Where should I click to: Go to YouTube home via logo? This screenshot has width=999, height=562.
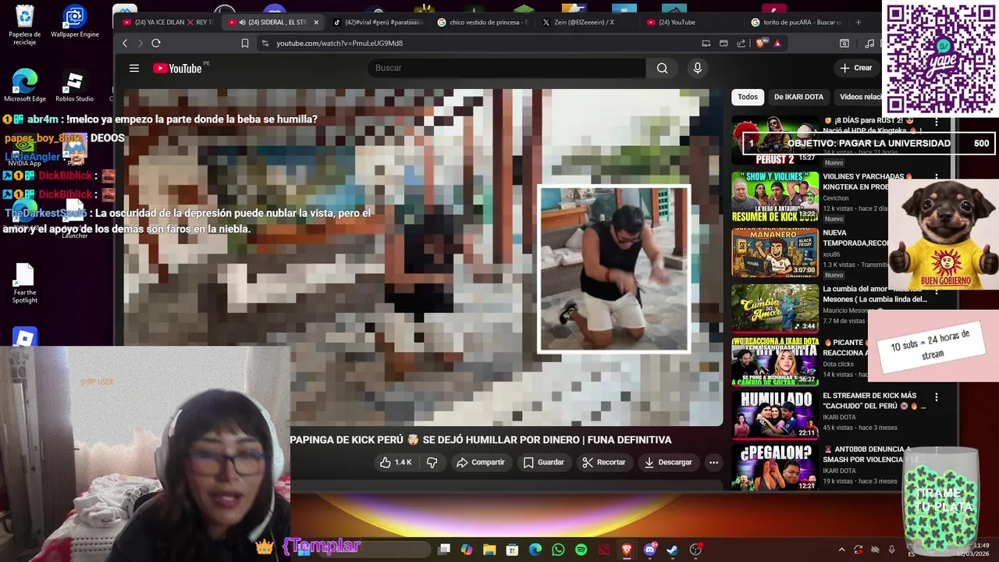coord(178,69)
